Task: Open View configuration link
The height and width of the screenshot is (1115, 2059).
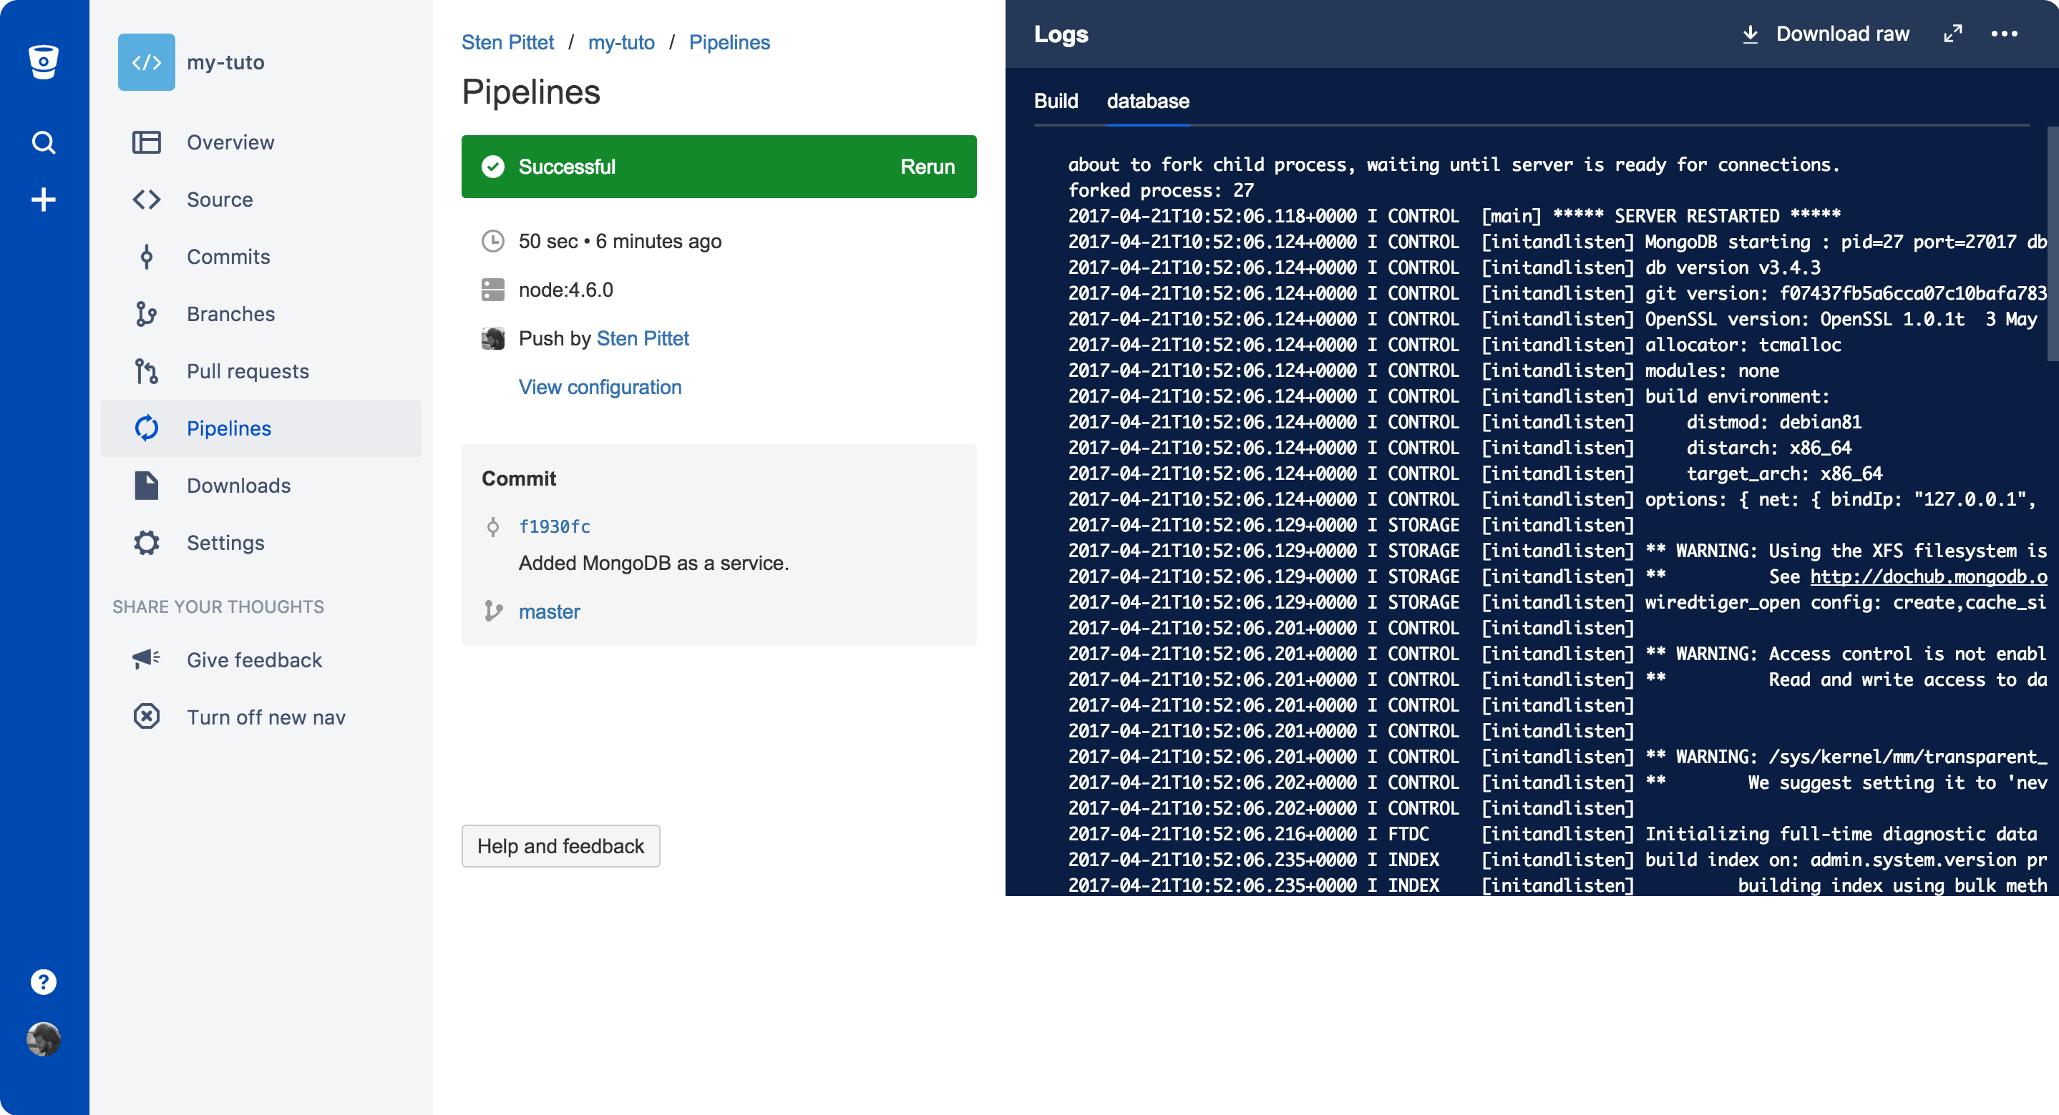Action: (x=600, y=387)
